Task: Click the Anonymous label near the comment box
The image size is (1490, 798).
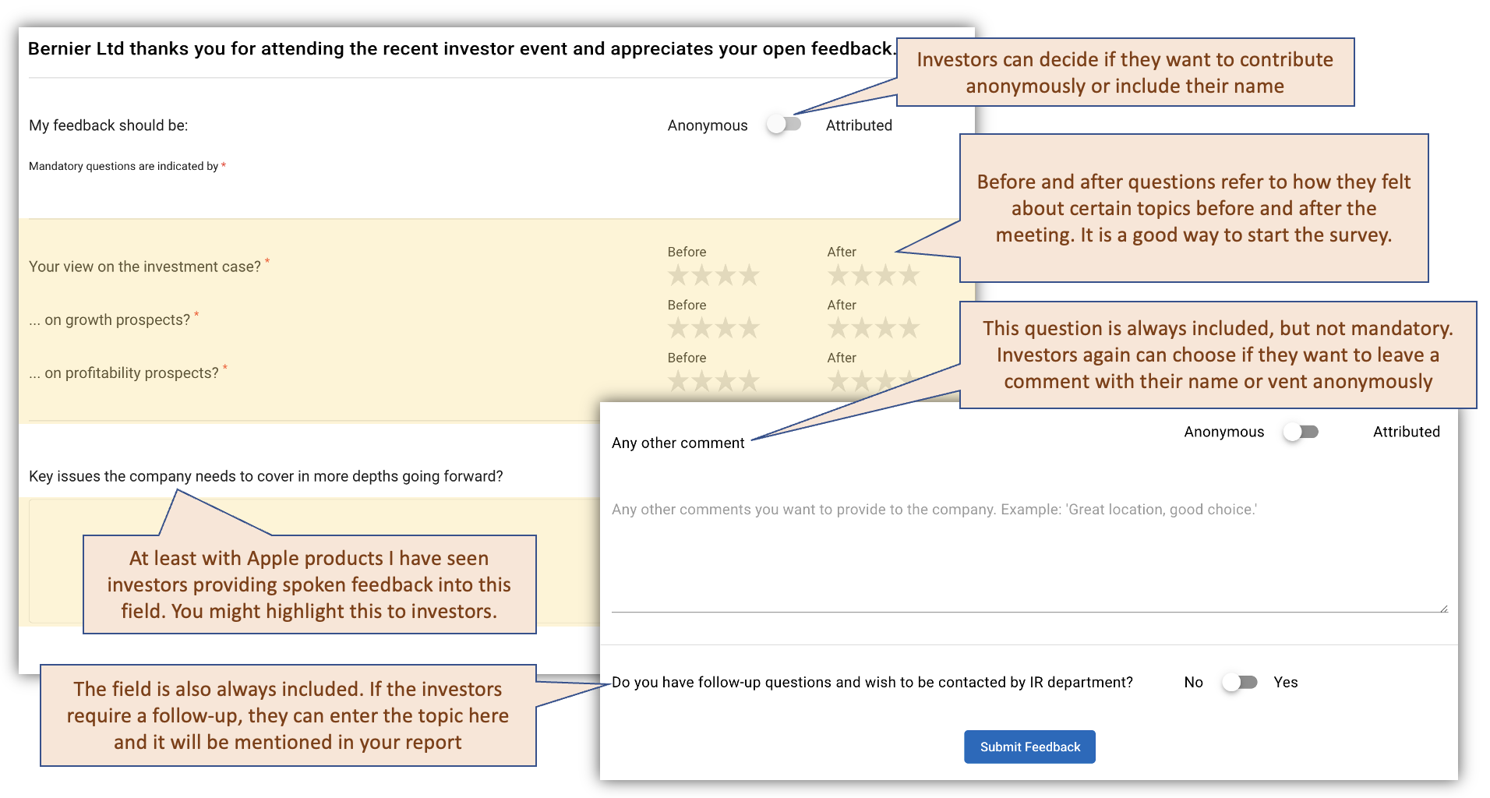Action: coord(1223,431)
